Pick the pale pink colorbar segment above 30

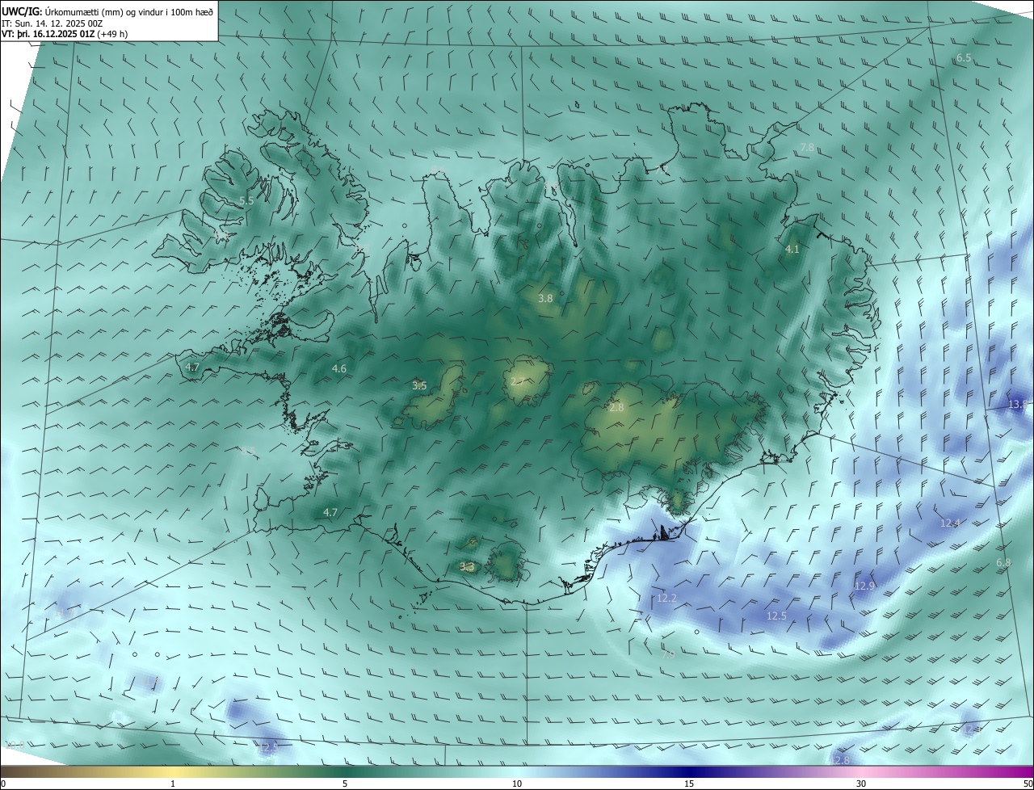pyautogui.click(x=861, y=771)
